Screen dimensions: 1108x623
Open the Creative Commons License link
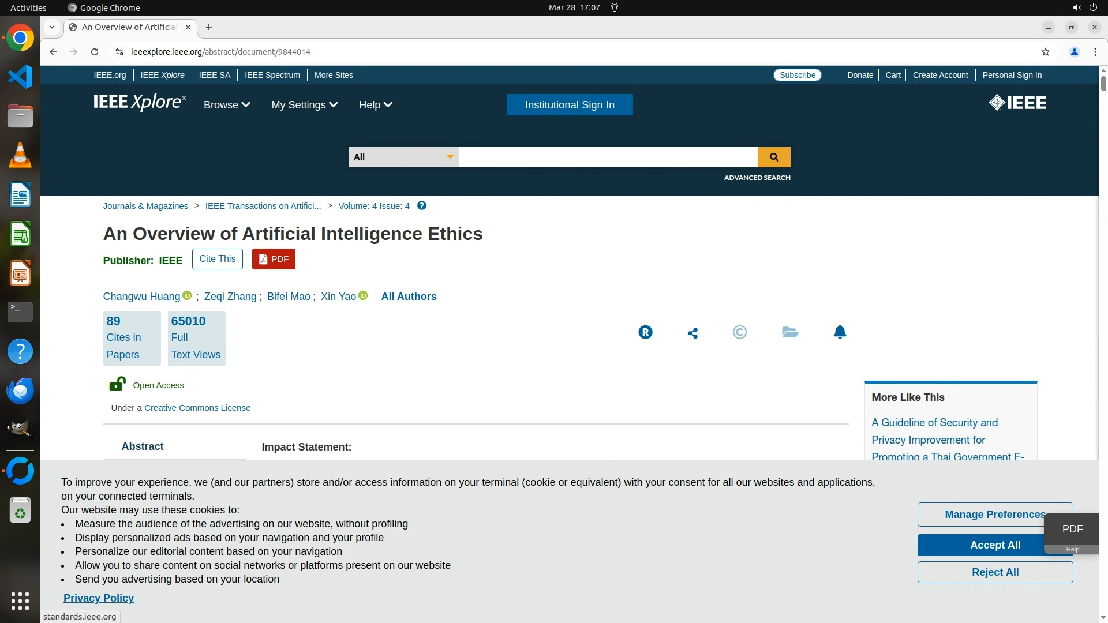pyautogui.click(x=197, y=408)
